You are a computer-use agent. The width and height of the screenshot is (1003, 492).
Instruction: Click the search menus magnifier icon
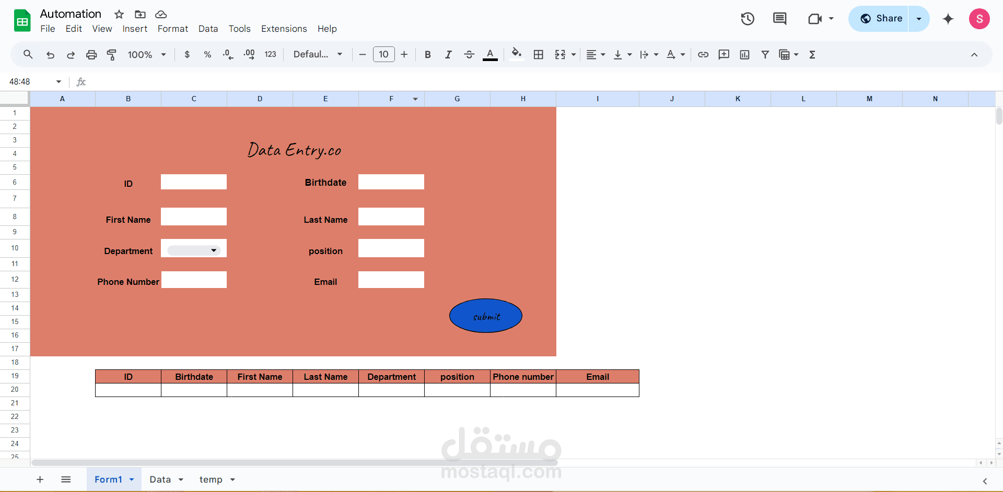[28, 54]
